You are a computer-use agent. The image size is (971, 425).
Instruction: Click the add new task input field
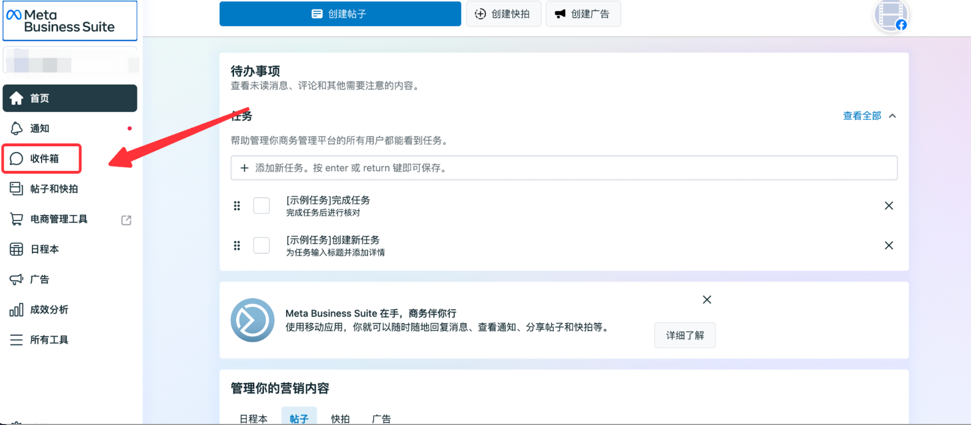[564, 168]
